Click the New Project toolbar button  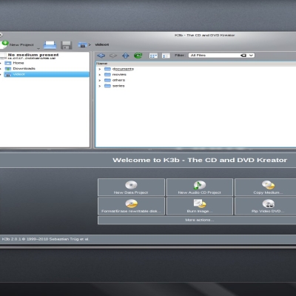(17, 44)
